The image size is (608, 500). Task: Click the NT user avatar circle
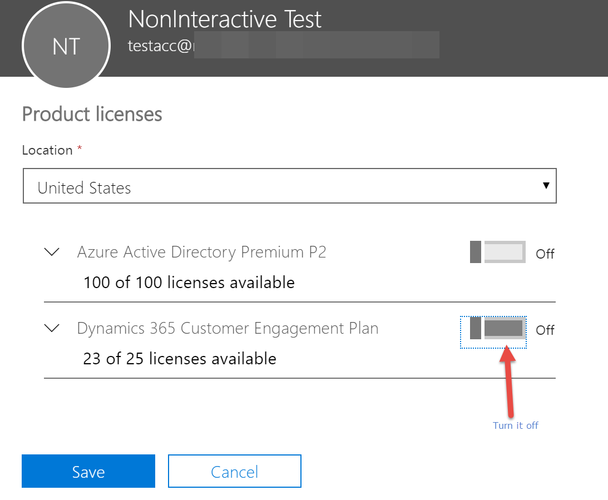tap(66, 46)
